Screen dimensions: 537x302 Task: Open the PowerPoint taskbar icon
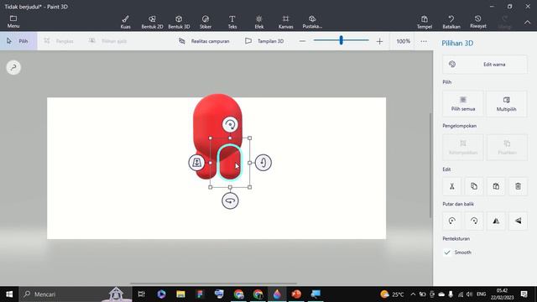pyautogui.click(x=296, y=294)
